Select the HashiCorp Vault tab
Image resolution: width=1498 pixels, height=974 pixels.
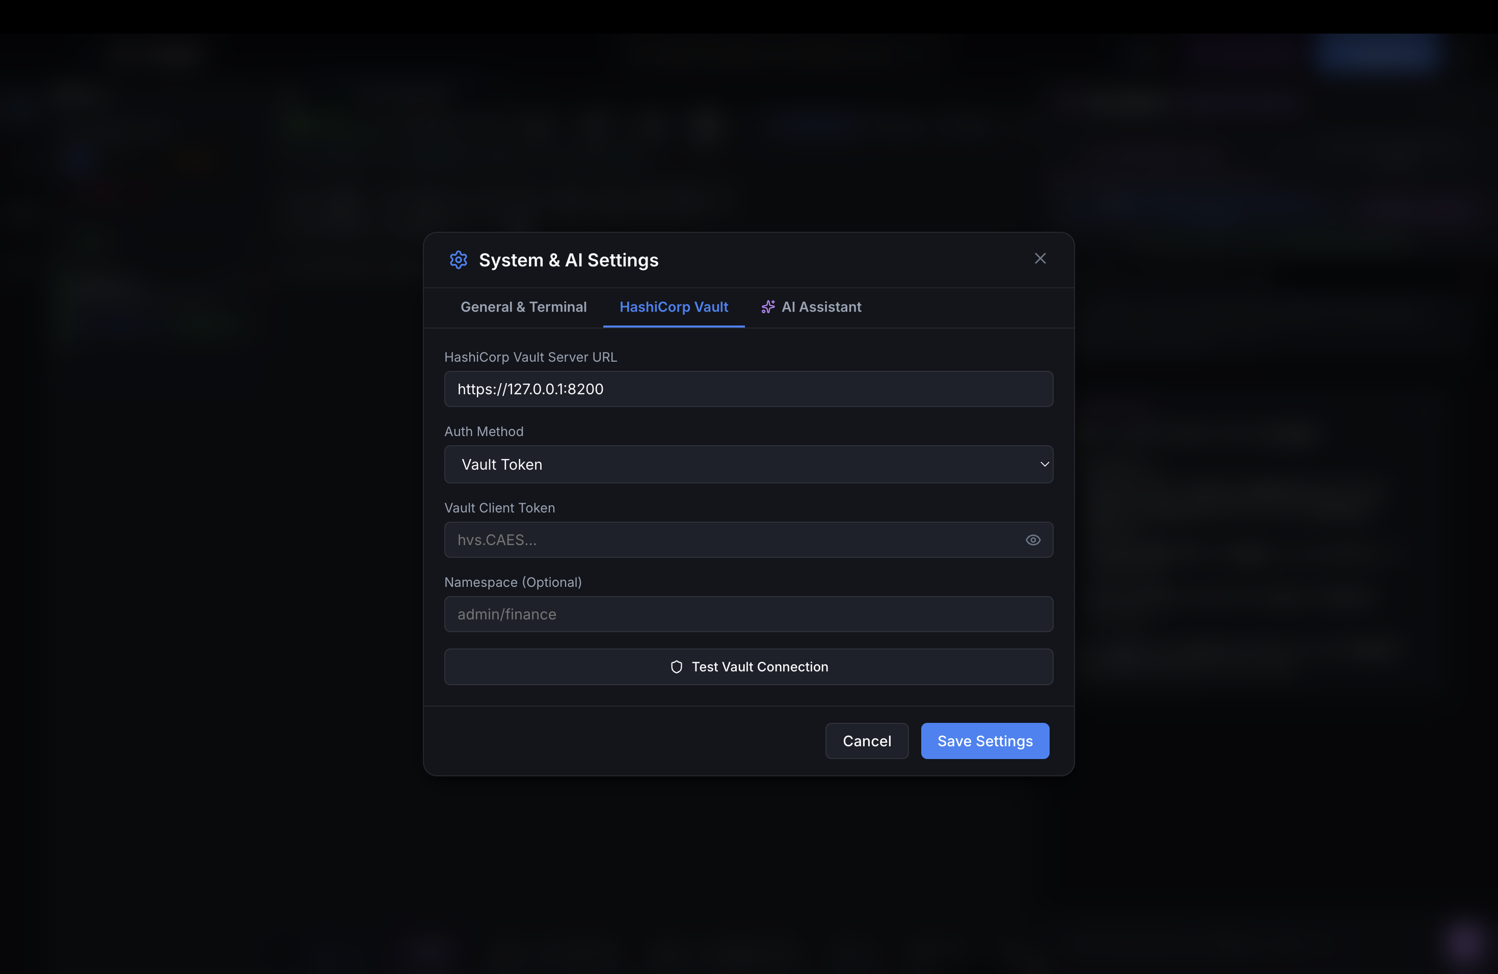click(674, 307)
